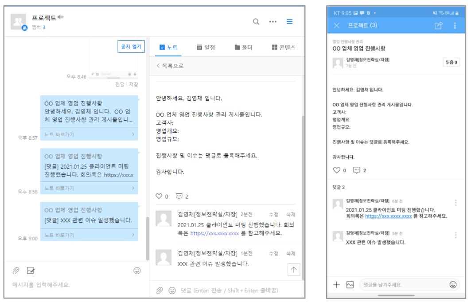Tap the share icon in mobile header

(439, 26)
